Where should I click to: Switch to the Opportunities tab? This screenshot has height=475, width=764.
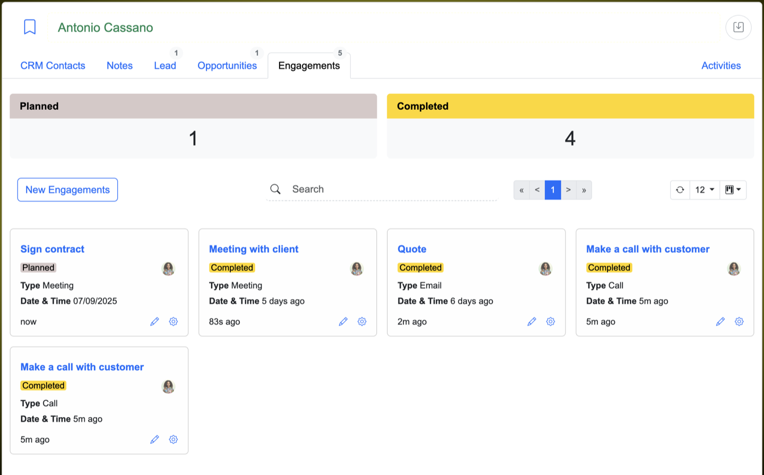(227, 66)
